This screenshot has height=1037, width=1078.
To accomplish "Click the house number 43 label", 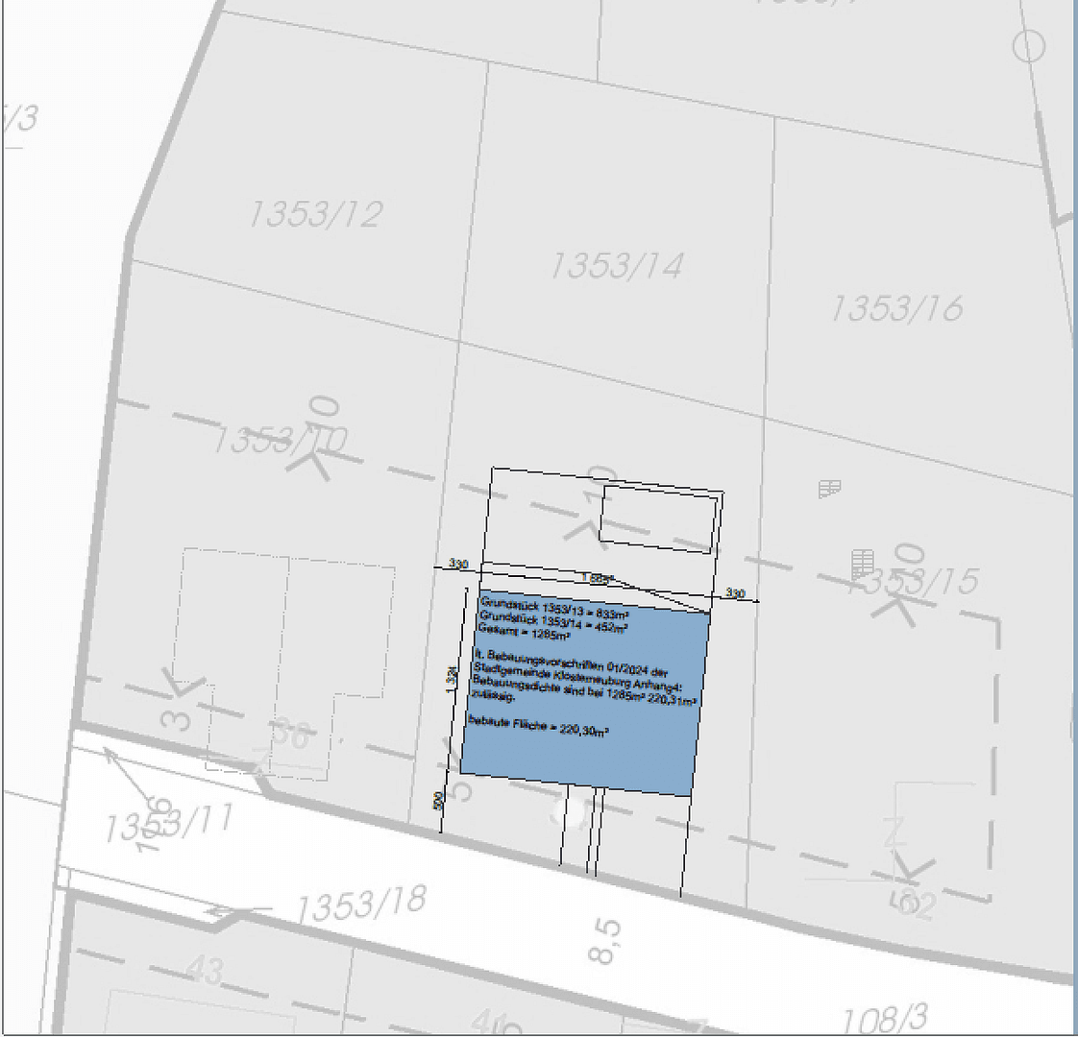I will coord(204,971).
